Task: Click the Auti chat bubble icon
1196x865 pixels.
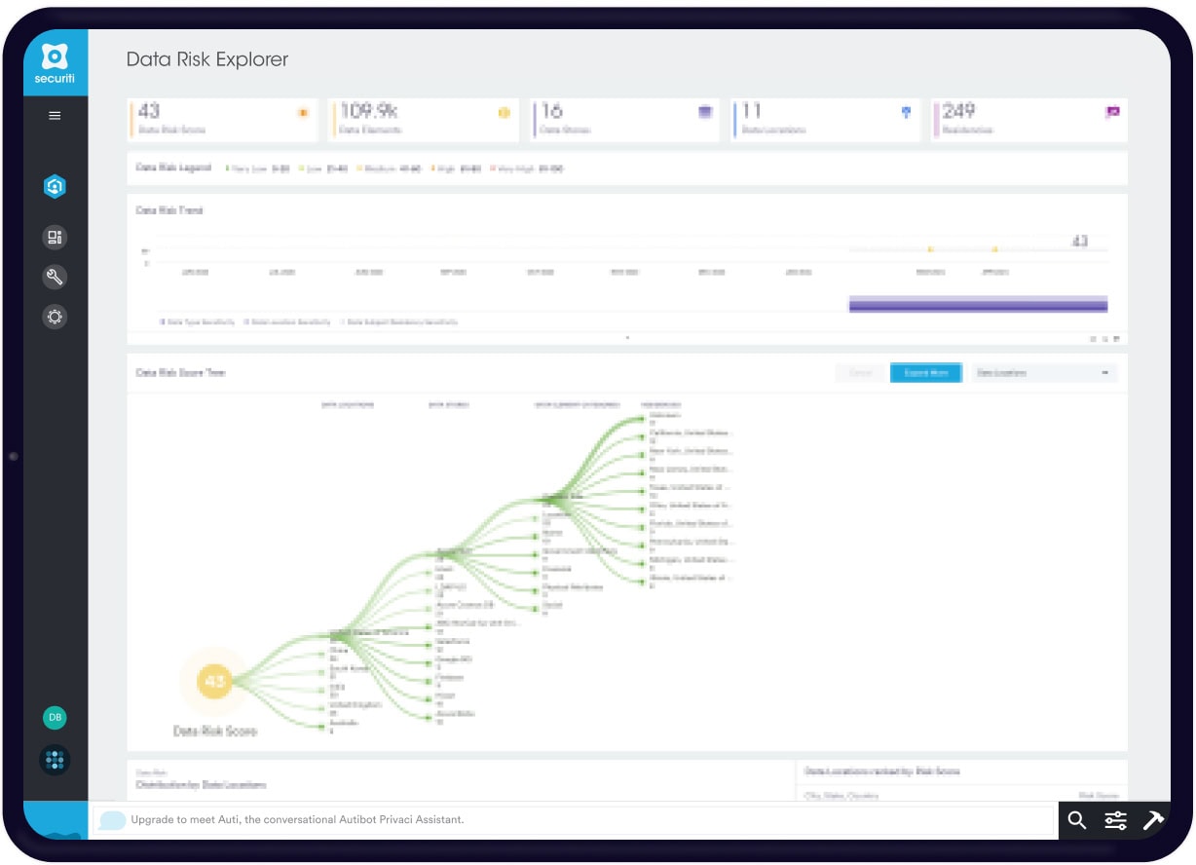Action: [x=112, y=820]
